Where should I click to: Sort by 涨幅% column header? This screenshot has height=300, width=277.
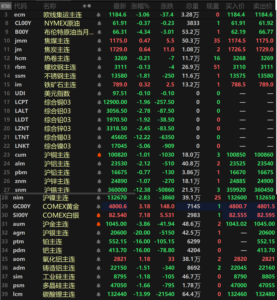(140, 6)
